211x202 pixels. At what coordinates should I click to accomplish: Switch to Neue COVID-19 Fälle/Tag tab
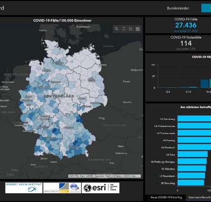pyautogui.click(x=166, y=197)
